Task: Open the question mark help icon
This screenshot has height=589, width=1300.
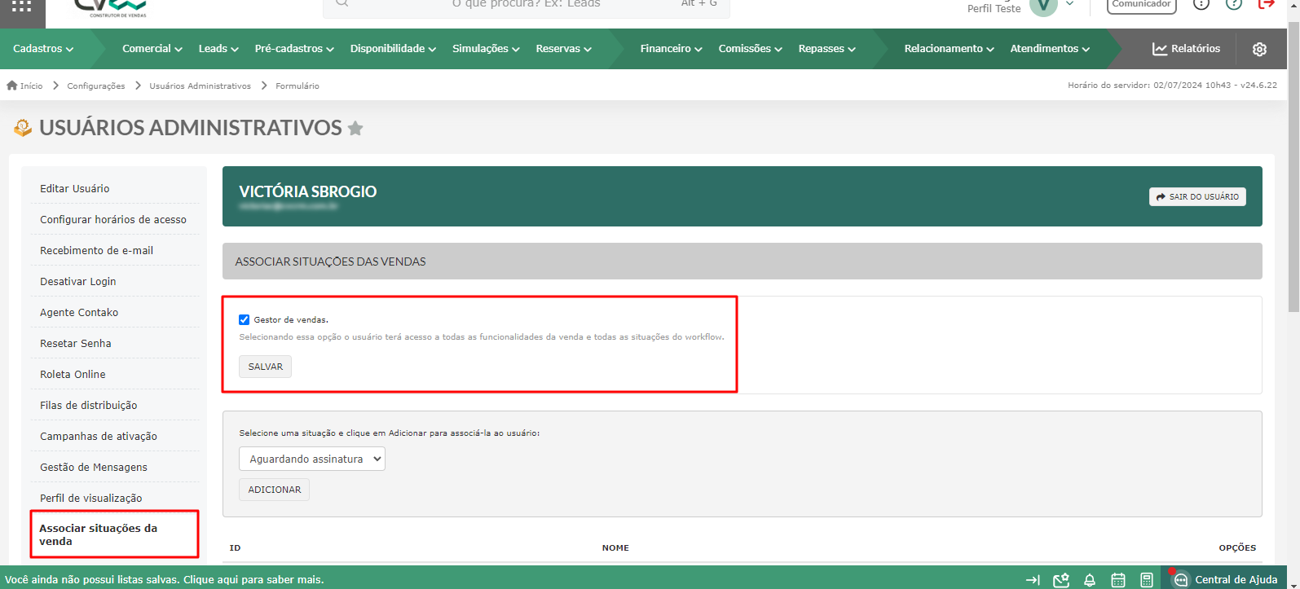Action: pos(1234,3)
